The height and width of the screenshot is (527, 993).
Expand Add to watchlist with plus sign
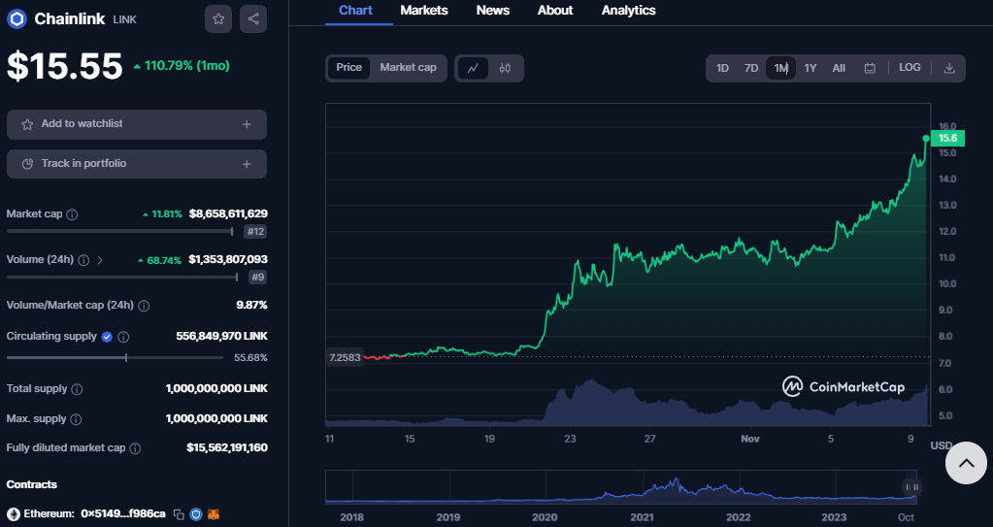click(x=247, y=124)
